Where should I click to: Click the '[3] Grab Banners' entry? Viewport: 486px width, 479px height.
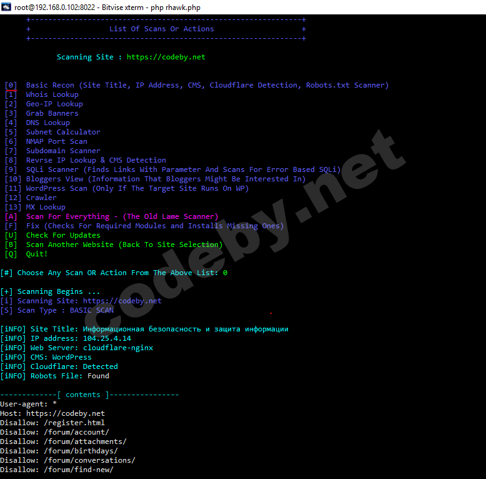click(41, 113)
